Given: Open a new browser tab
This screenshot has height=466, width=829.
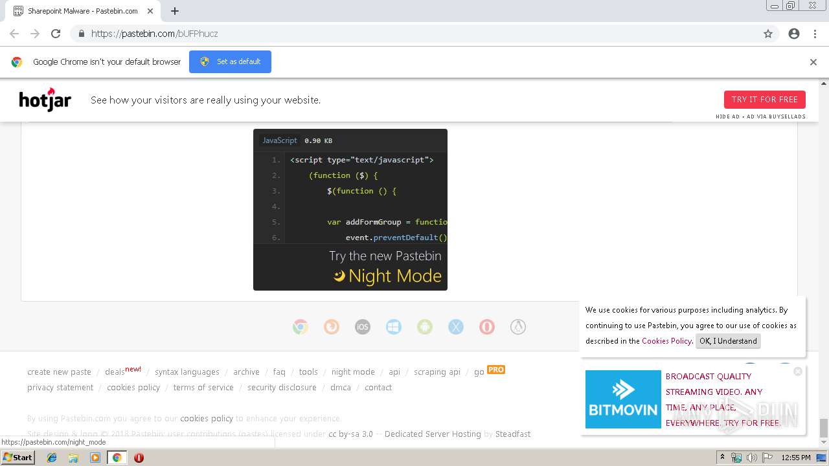Looking at the screenshot, I should 175,11.
